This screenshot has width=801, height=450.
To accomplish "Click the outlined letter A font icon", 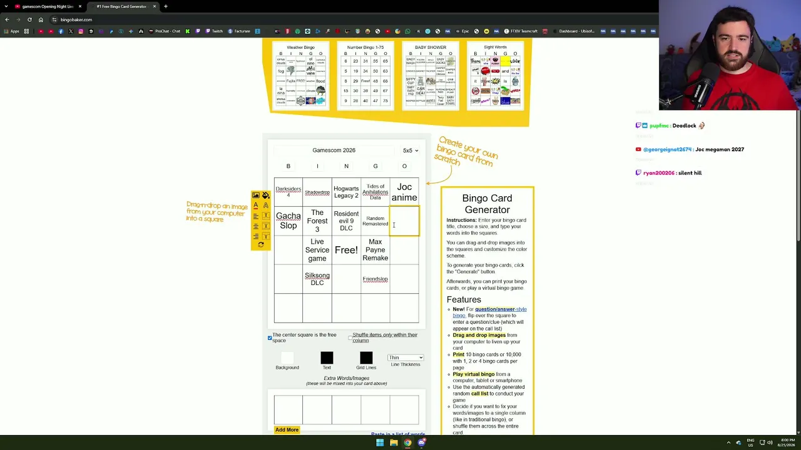I will click(x=265, y=206).
